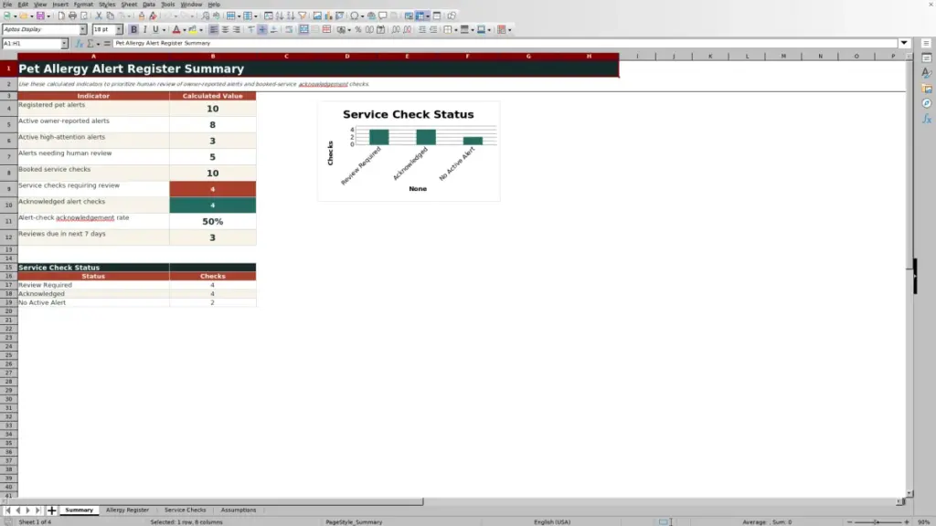The width and height of the screenshot is (936, 526).
Task: Format selection as percent
Action: (358, 29)
